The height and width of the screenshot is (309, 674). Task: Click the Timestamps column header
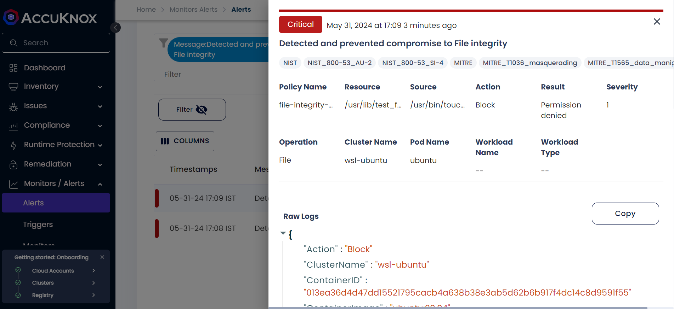pyautogui.click(x=193, y=169)
